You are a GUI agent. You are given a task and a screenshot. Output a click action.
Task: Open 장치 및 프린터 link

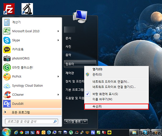point(75,81)
